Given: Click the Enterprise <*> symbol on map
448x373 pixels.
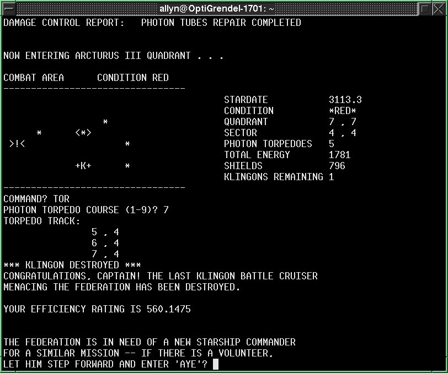Looking at the screenshot, I should pyautogui.click(x=83, y=133).
